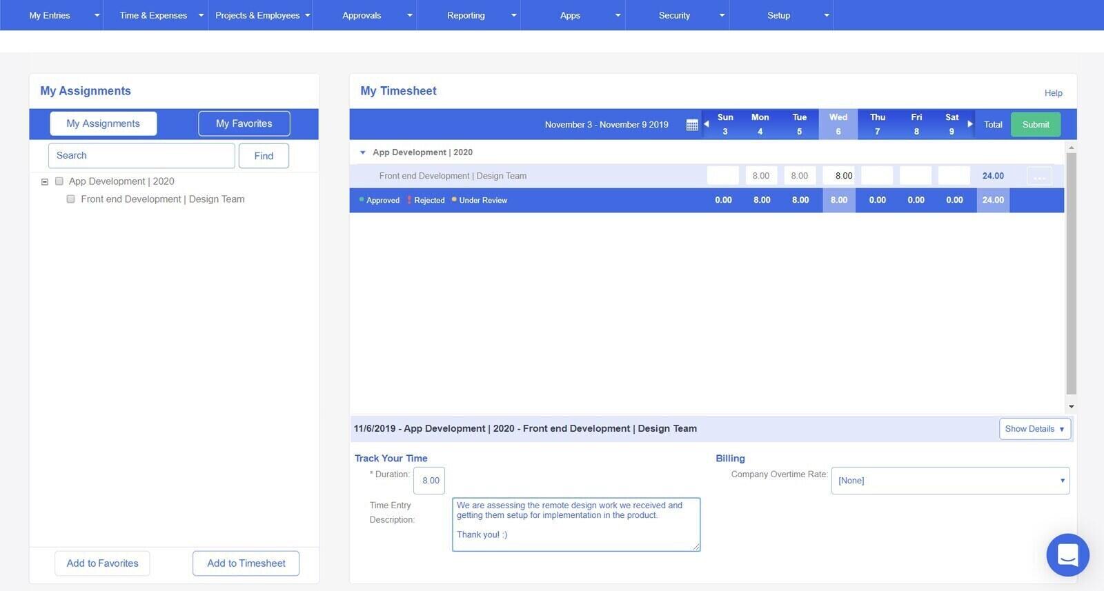Click Add to Favorites button
This screenshot has height=591, width=1104.
[x=102, y=563]
